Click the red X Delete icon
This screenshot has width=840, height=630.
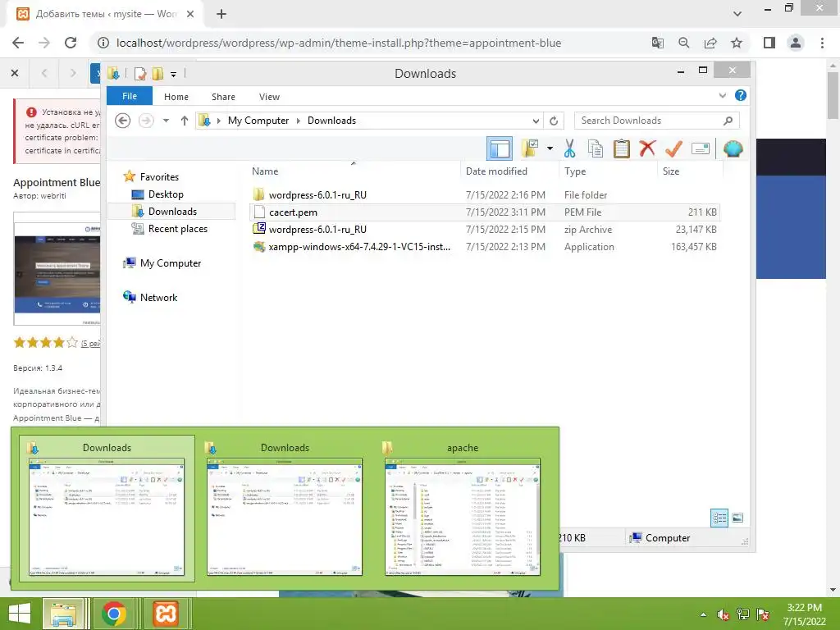[647, 148]
